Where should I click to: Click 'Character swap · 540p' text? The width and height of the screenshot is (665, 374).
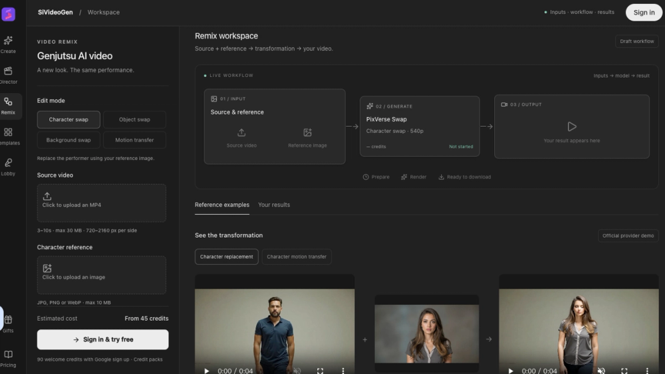pyautogui.click(x=395, y=131)
